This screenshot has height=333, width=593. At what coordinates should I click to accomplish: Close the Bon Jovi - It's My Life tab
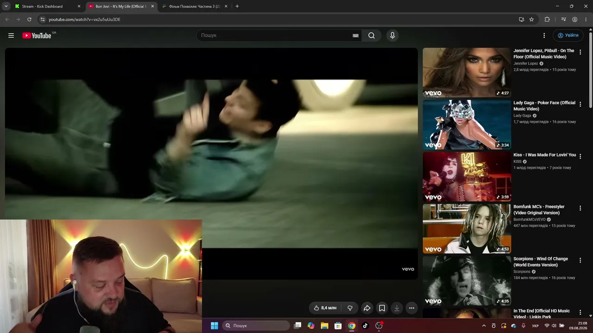152,6
